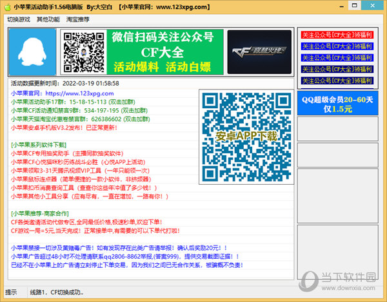Click the QQ penguin avatar icon
Screen dimensions: 387x302
tap(32, 52)
